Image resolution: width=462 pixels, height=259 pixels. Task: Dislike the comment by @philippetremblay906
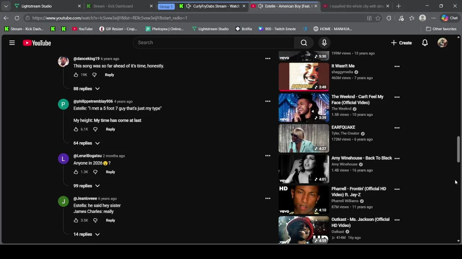click(95, 129)
